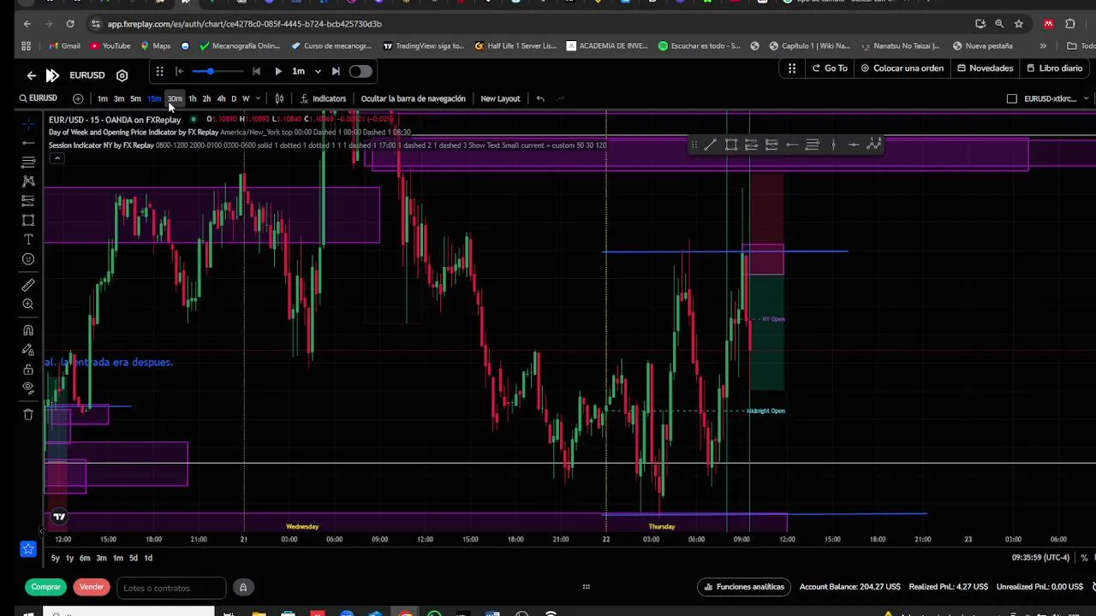Open the Go To dialog

(830, 68)
